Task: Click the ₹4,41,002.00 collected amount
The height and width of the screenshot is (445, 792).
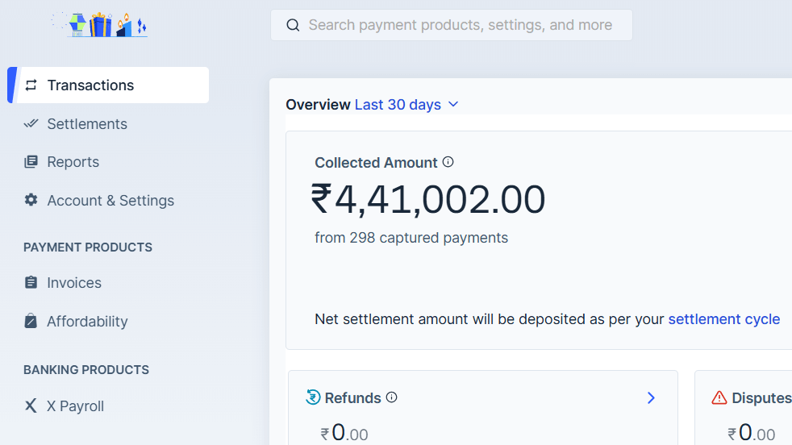Action: coord(428,199)
